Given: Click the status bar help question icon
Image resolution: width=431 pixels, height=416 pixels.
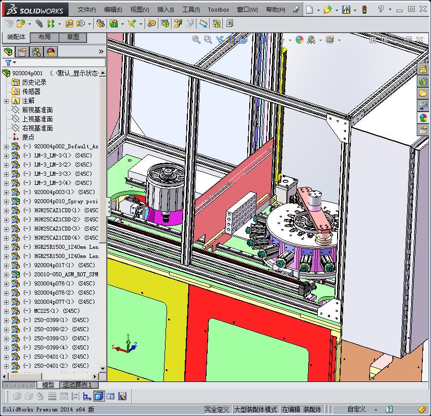Looking at the screenshot, I should click(389, 409).
